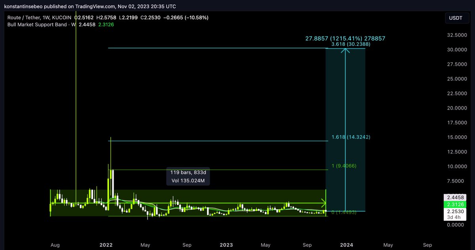Viewport: 475px width, 250px height.
Task: Click the Vol 135.024M text in the tooltip
Action: [x=188, y=181]
